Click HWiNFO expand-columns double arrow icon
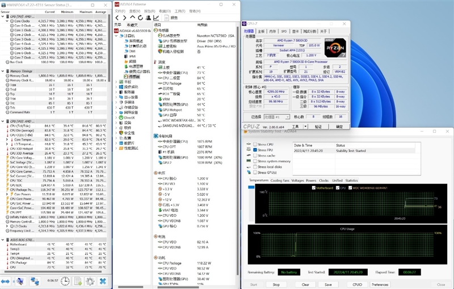This screenshot has height=289, width=454. (6, 281)
